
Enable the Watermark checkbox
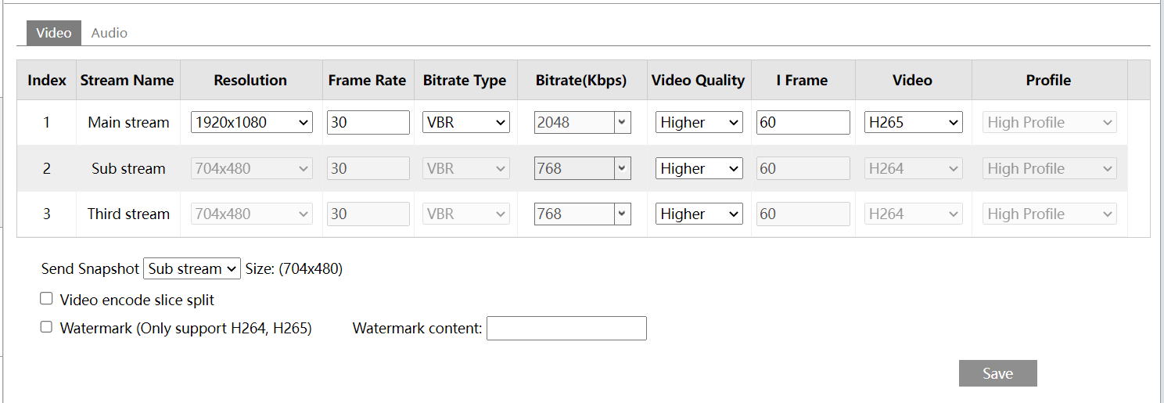pos(46,327)
